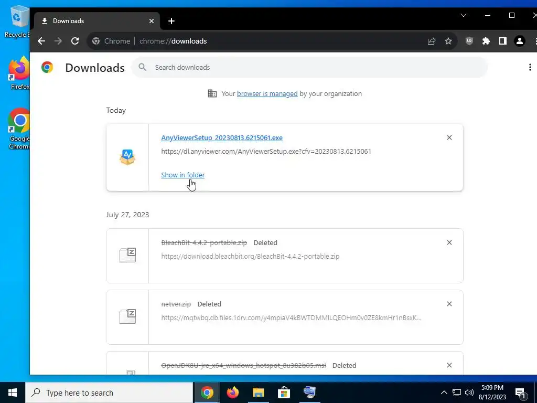Click the July 27, 2023 heading
This screenshot has height=403, width=537.
[127, 215]
